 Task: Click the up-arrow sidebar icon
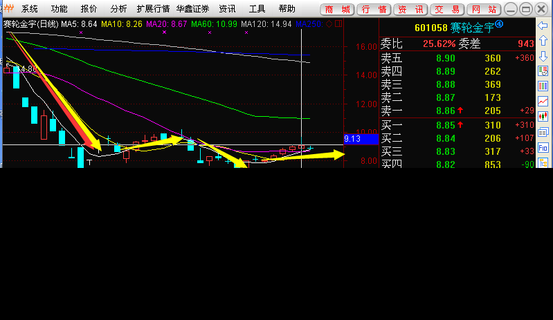[543, 41]
